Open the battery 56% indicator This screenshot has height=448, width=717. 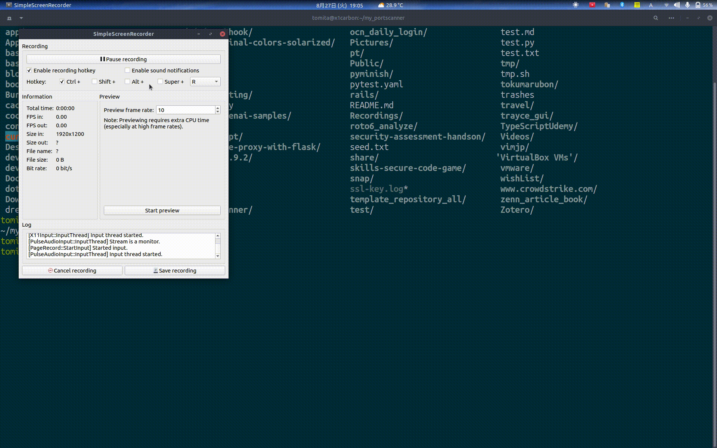pos(704,5)
